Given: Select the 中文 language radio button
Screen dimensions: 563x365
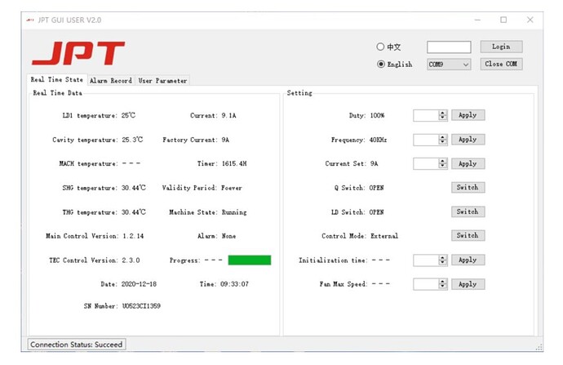Looking at the screenshot, I should click(x=380, y=47).
